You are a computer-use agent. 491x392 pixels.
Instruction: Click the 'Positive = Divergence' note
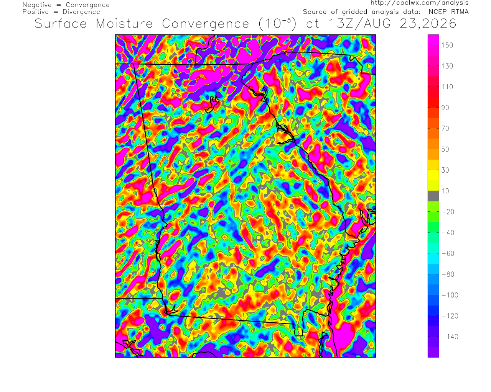61,12
